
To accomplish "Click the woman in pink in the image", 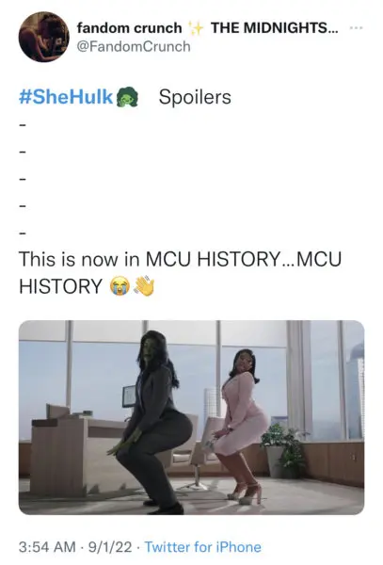I will click(241, 426).
